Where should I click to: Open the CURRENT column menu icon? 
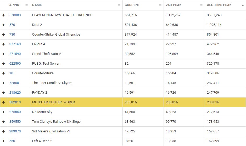[160, 5]
